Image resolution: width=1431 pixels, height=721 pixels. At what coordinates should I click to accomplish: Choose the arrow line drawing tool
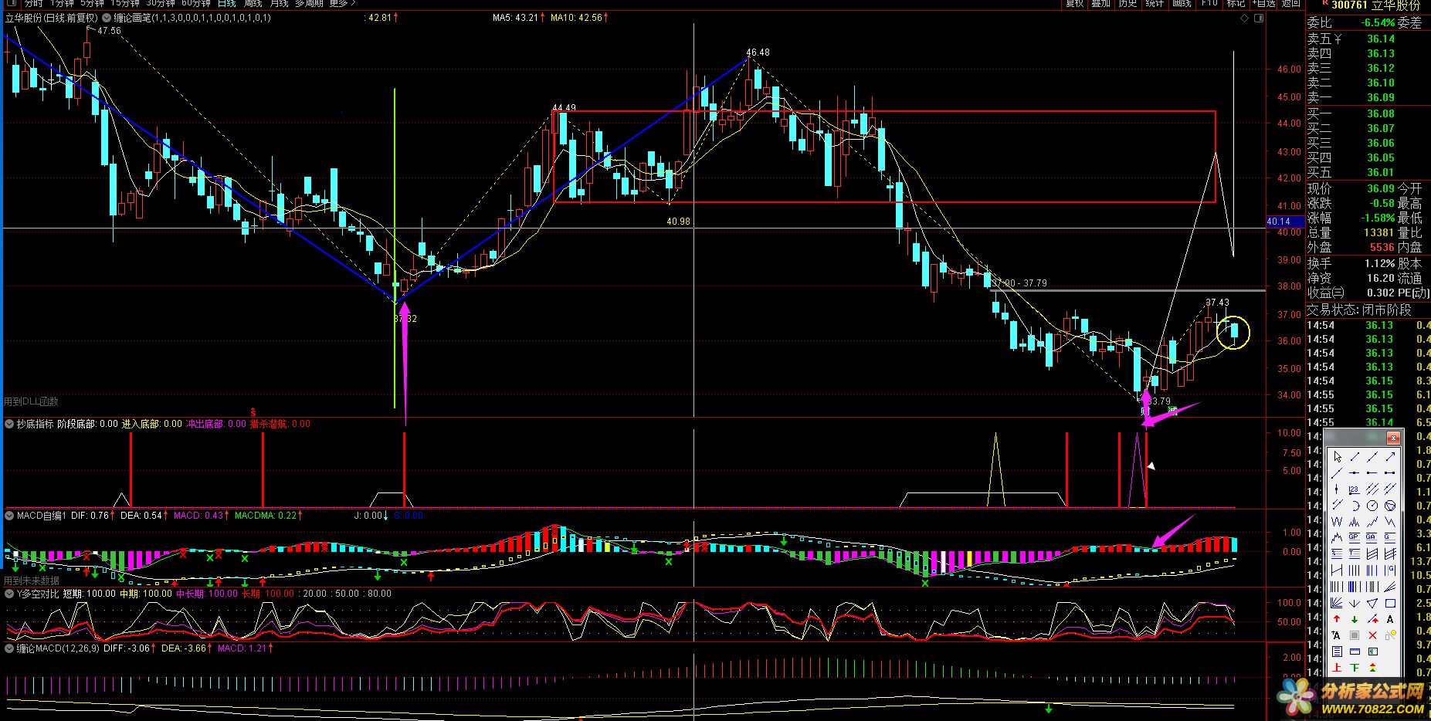click(x=1390, y=456)
